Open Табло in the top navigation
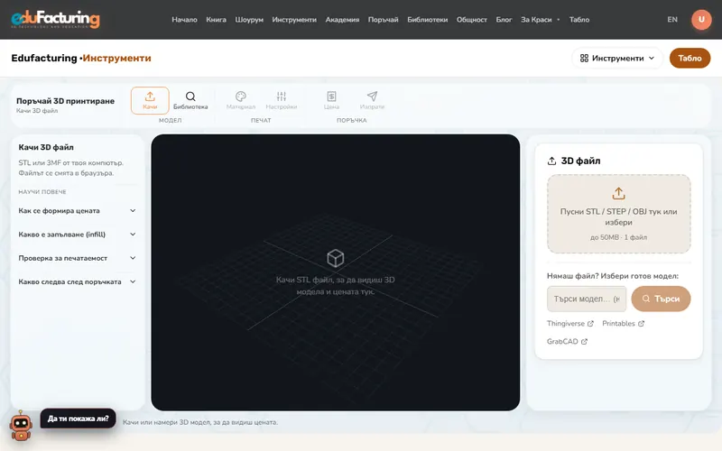This screenshot has height=451, width=722. [579, 19]
